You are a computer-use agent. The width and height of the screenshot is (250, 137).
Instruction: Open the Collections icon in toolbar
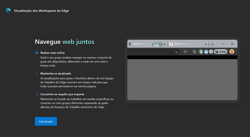[194, 52]
